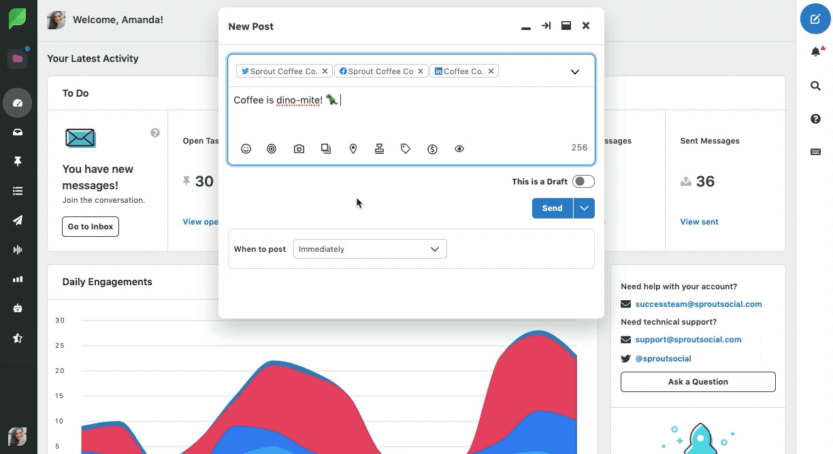Click the user avatar at sidebar bottom

tap(18, 436)
